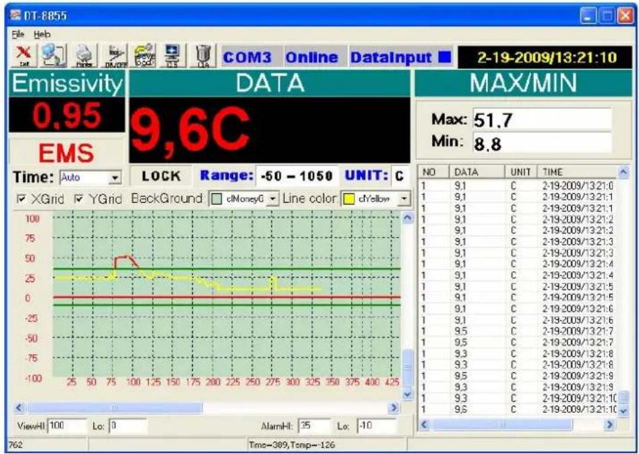This screenshot has width=639, height=454.
Task: Click the EMS emissivity button
Action: (x=67, y=153)
